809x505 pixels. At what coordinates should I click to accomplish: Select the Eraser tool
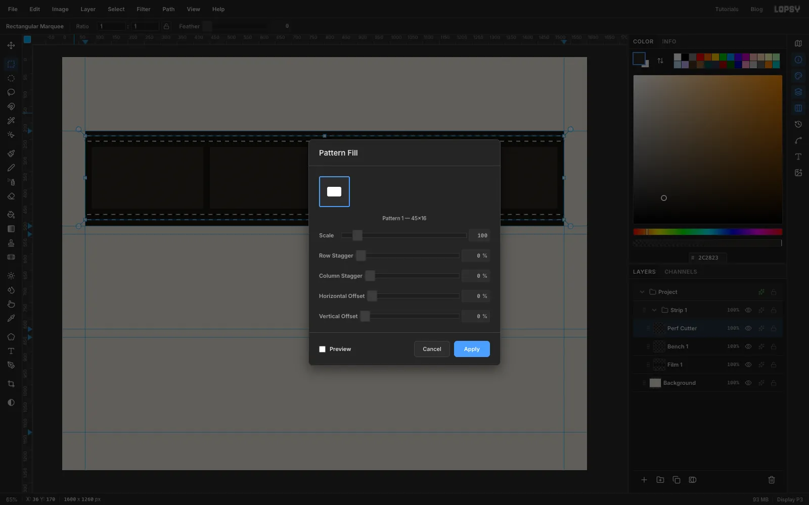[11, 196]
